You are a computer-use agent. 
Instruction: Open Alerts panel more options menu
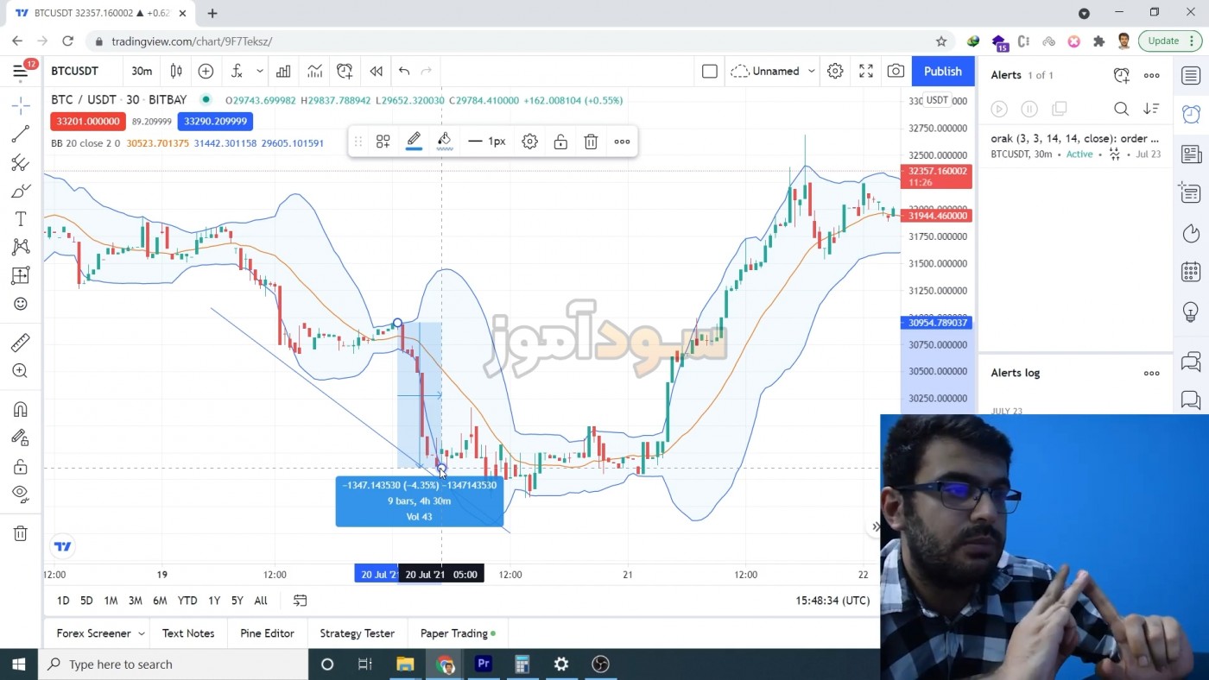1151,75
